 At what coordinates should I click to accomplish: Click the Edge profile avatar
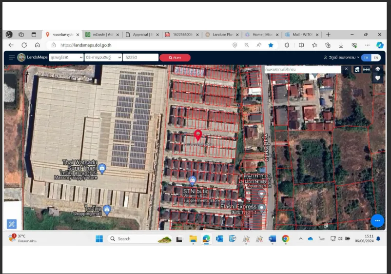pos(9,35)
